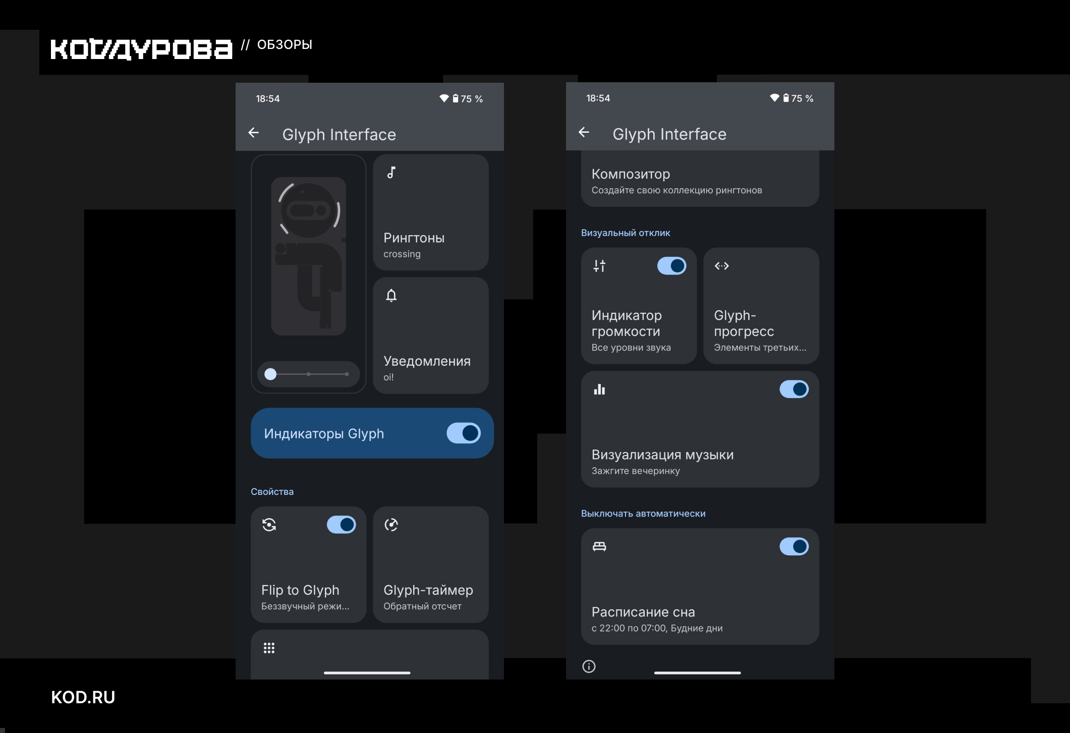This screenshot has height=733, width=1070.
Task: Tap the 75 % battery text in right phone
Action: [x=802, y=98]
